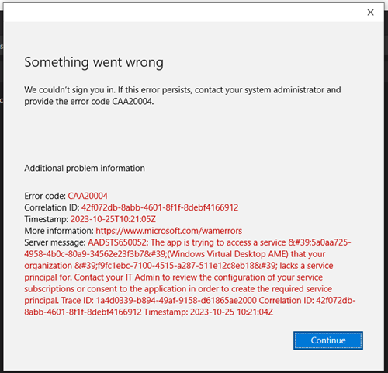This screenshot has height=373, width=388.
Task: Select the final timestamp 2023-10-25 10:21:04Z
Action: point(231,312)
